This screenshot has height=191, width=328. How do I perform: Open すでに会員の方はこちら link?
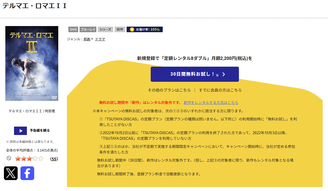220,90
